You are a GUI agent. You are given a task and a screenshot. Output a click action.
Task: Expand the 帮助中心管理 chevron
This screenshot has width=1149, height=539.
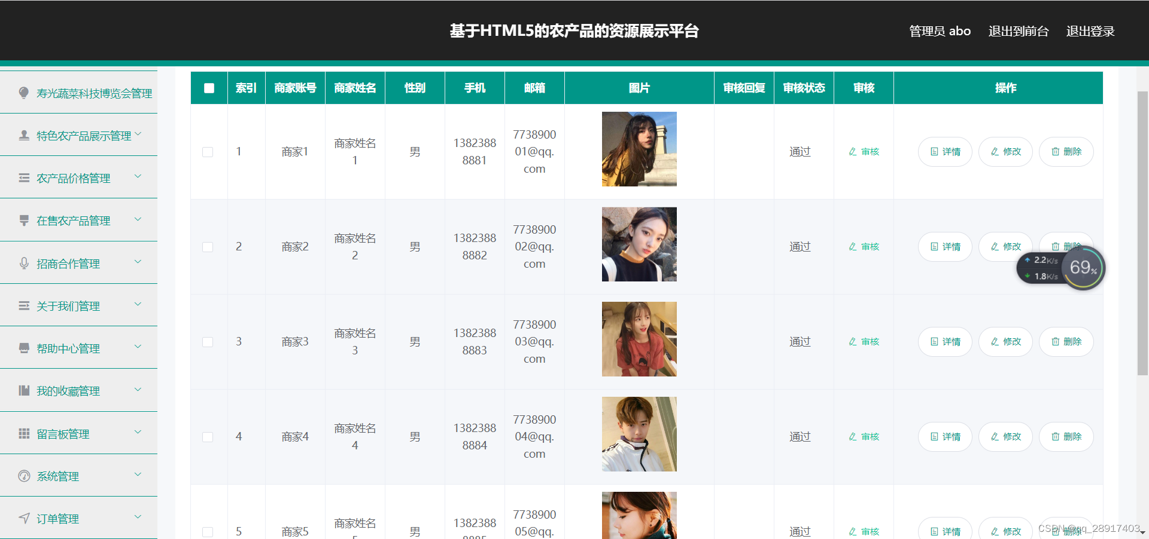click(138, 347)
